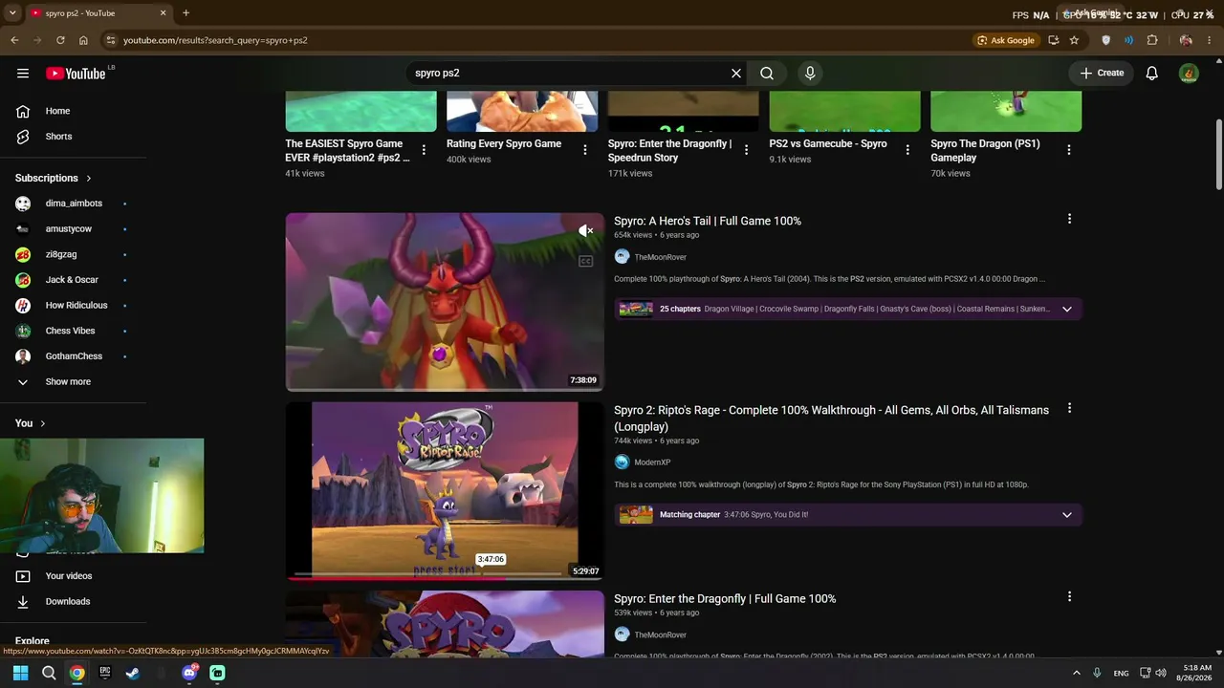This screenshot has width=1224, height=688.
Task: Open the taskbar volume control
Action: click(x=1161, y=673)
